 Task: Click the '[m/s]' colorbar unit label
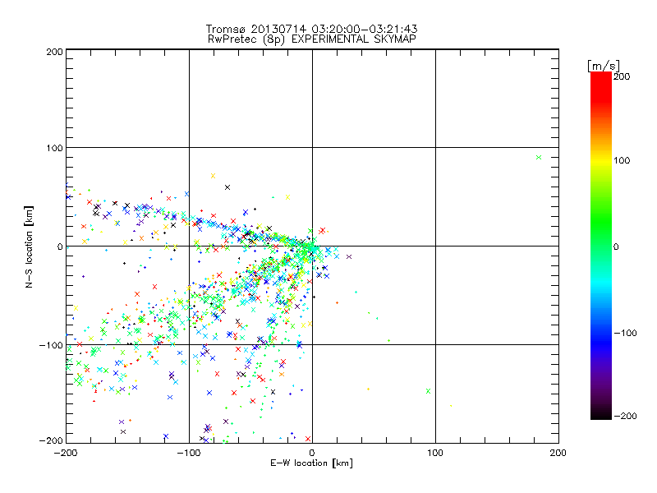point(604,66)
